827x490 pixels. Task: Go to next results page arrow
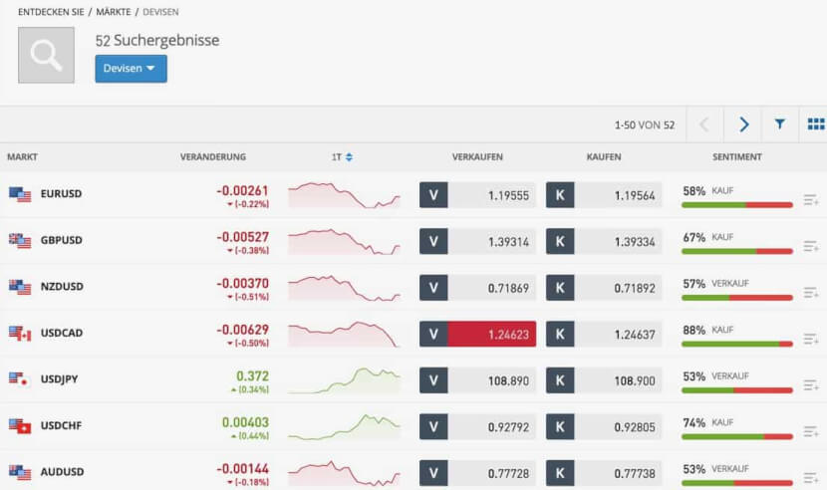point(743,125)
